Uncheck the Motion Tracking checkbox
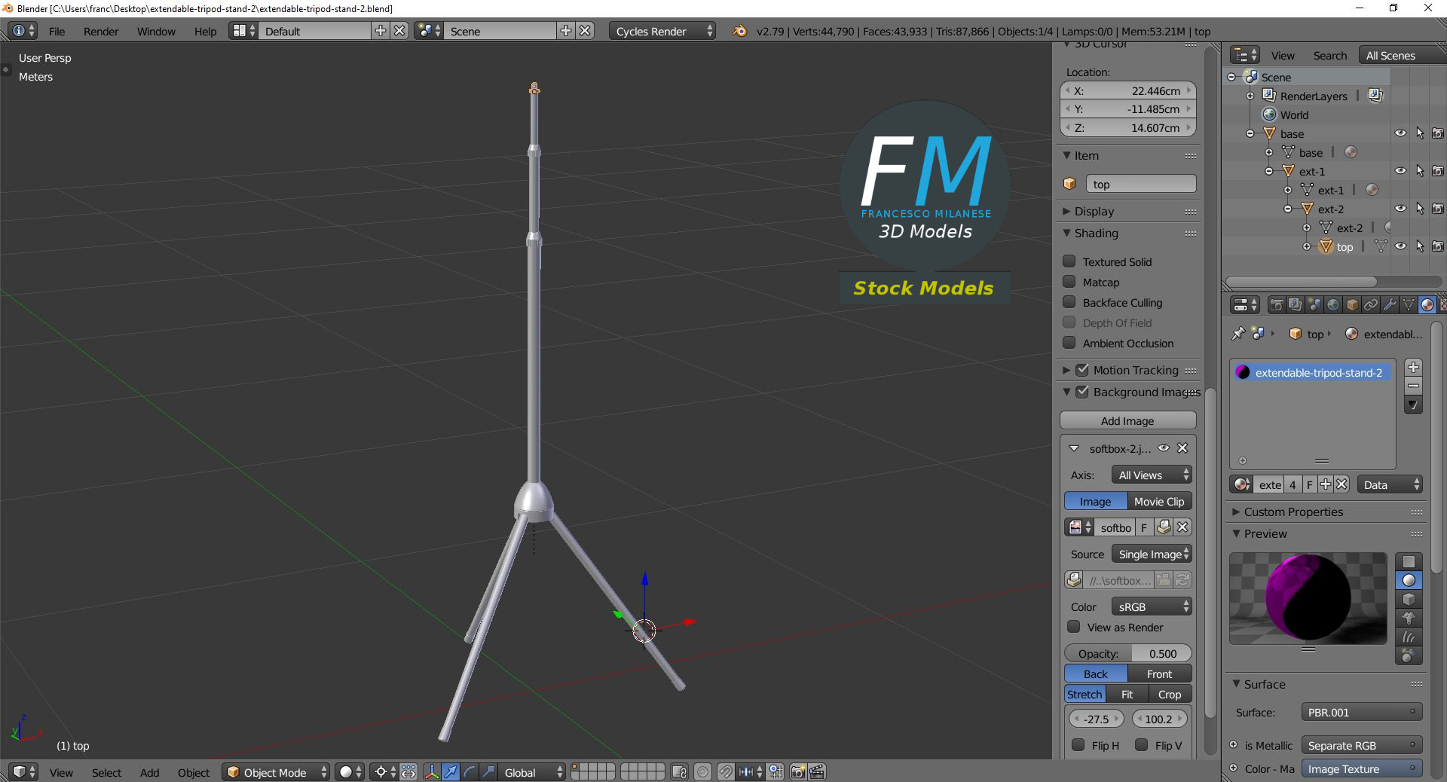 click(x=1082, y=370)
